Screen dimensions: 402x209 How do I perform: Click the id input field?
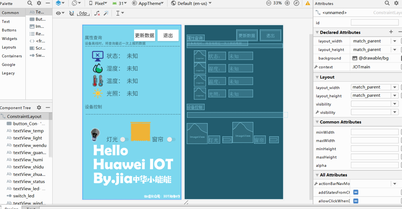pyautogui.click(x=375, y=23)
